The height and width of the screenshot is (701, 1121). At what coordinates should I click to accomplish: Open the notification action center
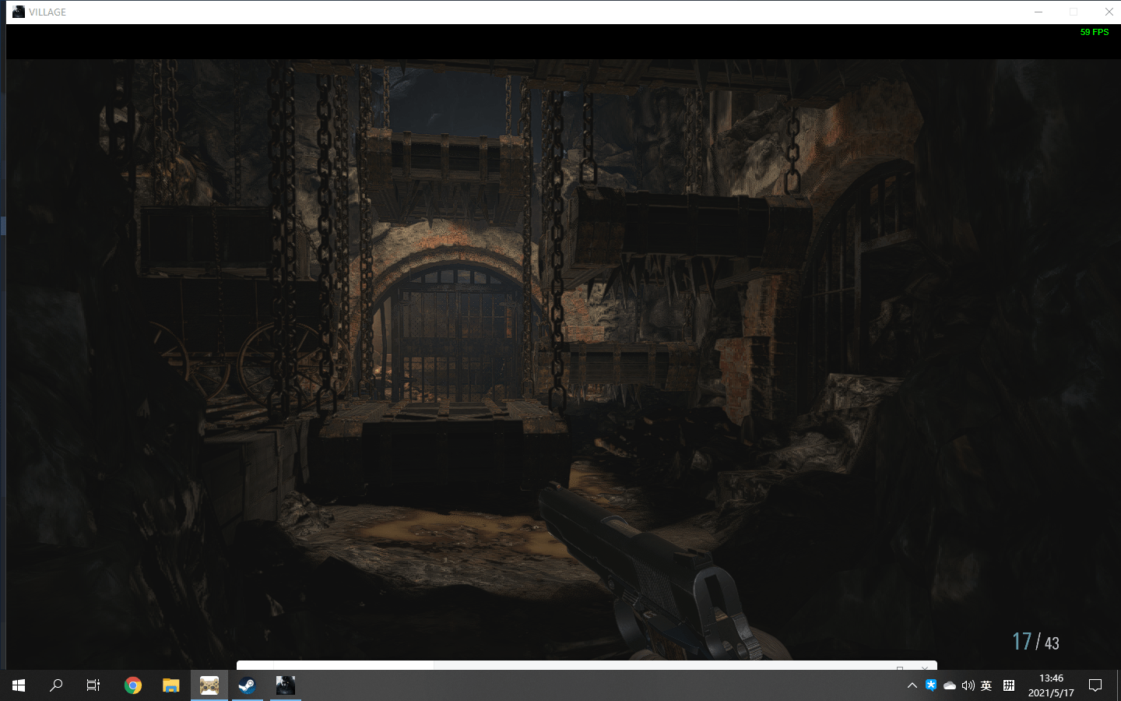tap(1095, 685)
